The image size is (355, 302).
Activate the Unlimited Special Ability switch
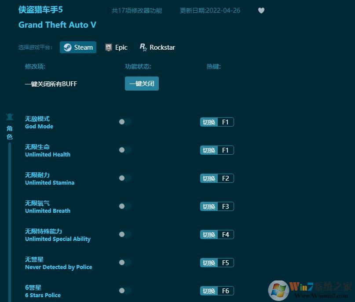click(x=124, y=234)
